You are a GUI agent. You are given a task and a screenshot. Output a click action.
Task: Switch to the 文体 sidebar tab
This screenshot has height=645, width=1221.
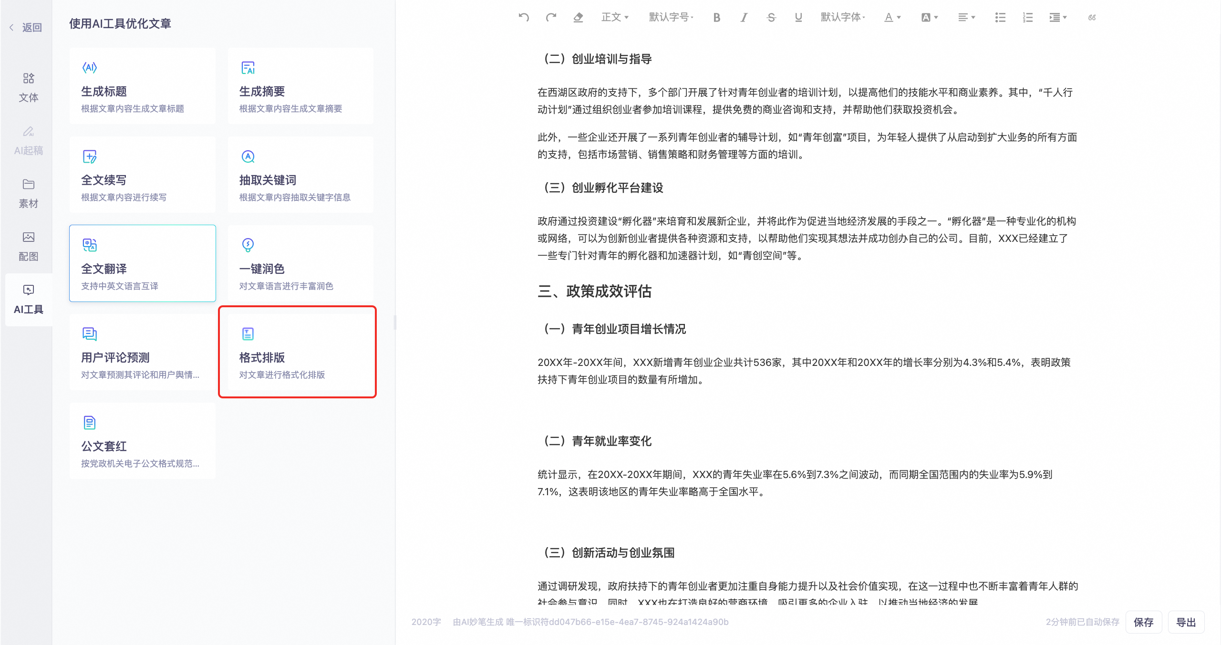28,87
